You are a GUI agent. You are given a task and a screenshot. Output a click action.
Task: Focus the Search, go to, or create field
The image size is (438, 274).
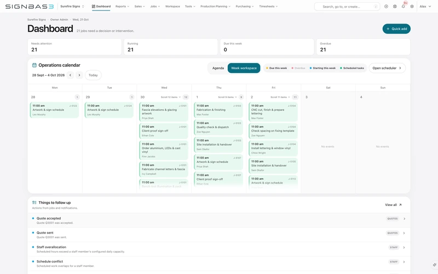[347, 7]
